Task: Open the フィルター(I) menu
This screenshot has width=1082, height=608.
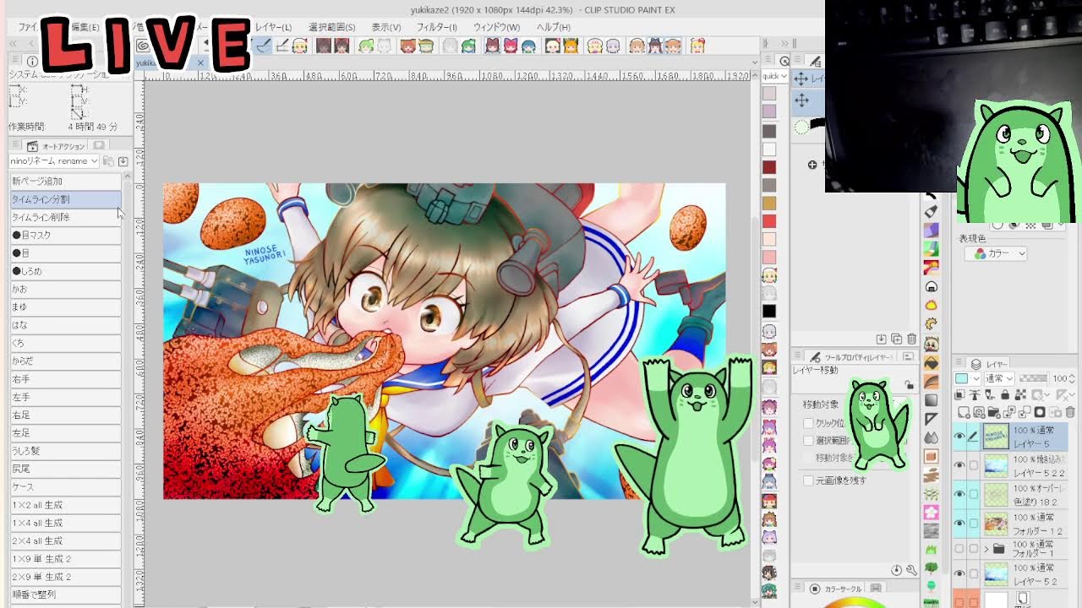Action: (x=437, y=27)
